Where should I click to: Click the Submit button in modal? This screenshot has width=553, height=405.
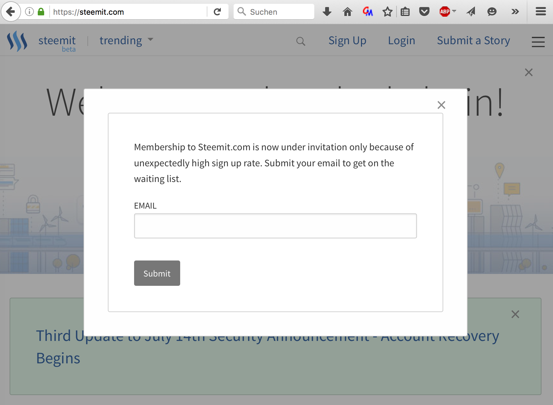coord(157,273)
